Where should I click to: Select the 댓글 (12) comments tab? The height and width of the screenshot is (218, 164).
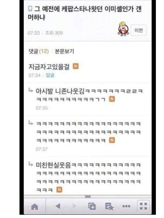pos(39,51)
